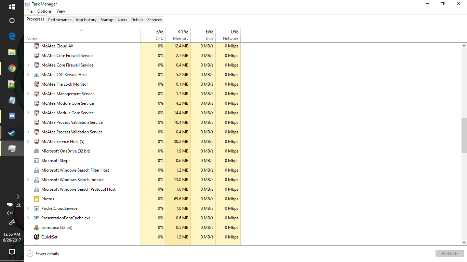Open Steam from the taskbar
This screenshot has height=262, width=467.
12,132
